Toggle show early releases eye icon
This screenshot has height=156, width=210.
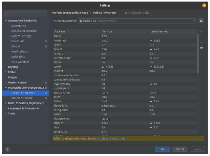point(201,48)
